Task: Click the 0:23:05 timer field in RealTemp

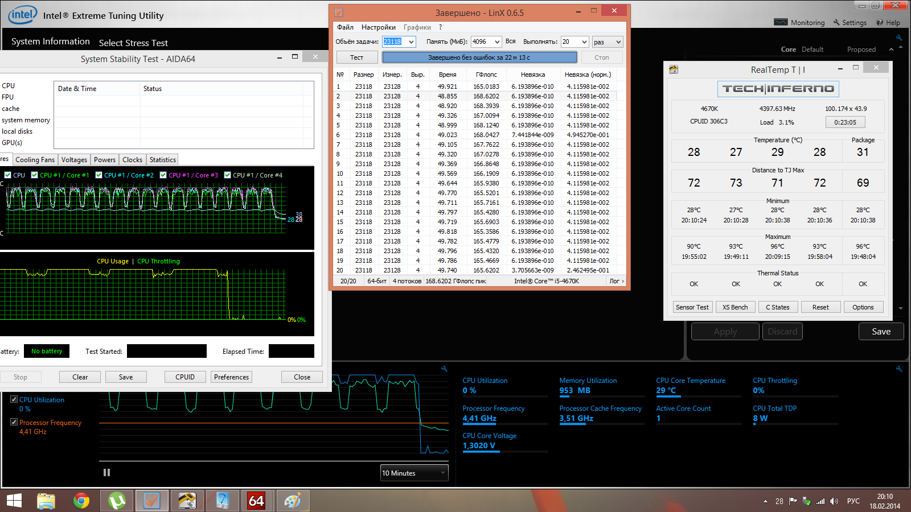Action: [845, 122]
